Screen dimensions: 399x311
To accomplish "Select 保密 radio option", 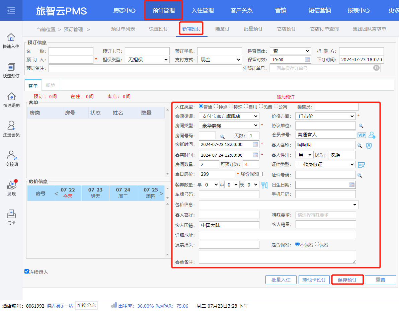I will (317, 244).
